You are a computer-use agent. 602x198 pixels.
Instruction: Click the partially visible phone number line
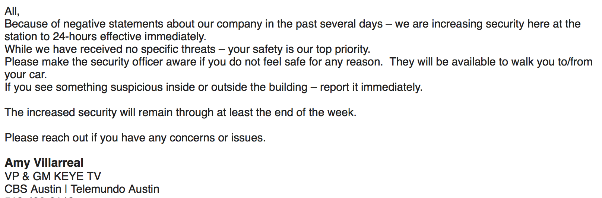39,197
